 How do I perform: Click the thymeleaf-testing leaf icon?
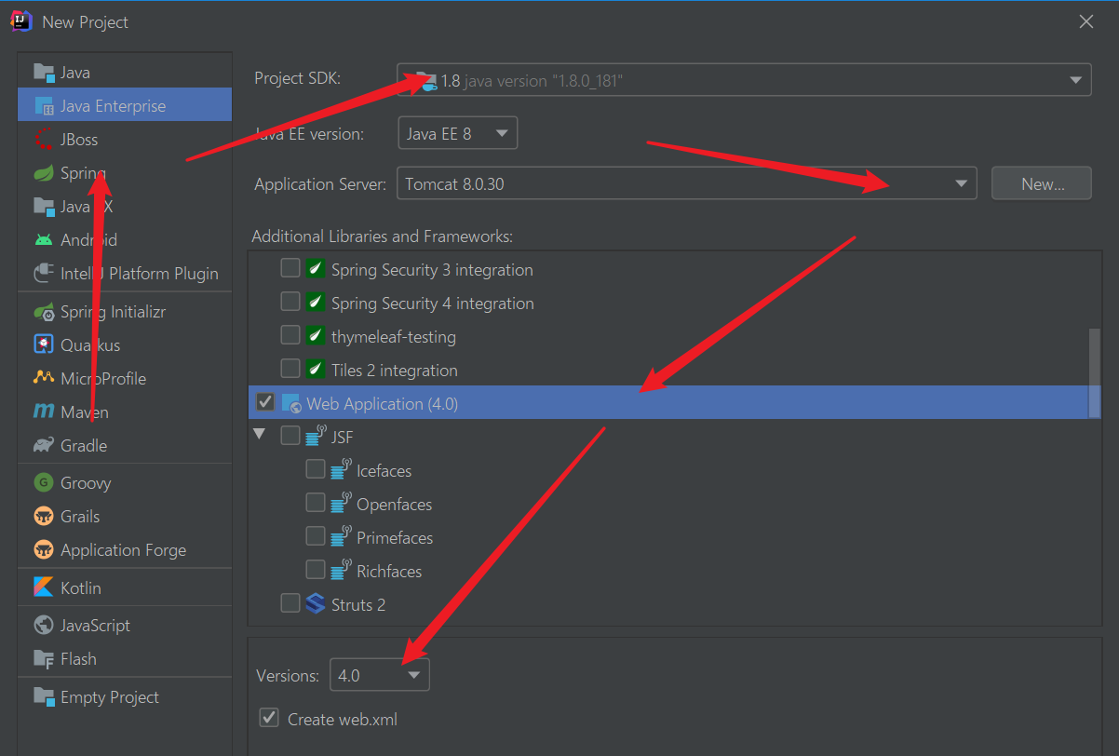click(316, 336)
